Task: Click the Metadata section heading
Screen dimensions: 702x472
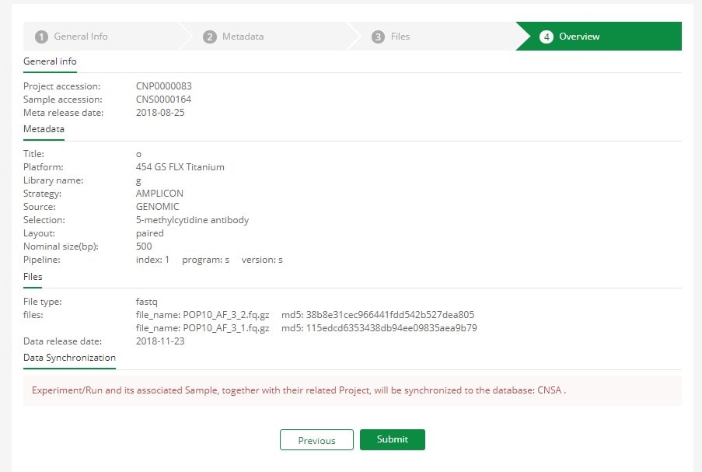Action: click(44, 129)
